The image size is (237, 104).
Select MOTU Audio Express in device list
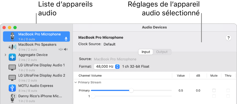click(x=36, y=86)
